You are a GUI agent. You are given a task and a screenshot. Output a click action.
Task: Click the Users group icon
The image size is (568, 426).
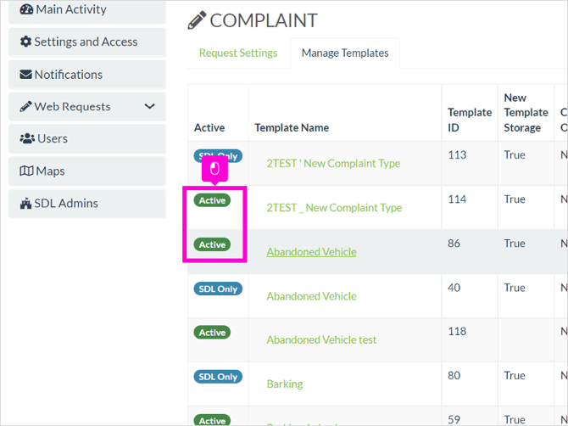27,138
